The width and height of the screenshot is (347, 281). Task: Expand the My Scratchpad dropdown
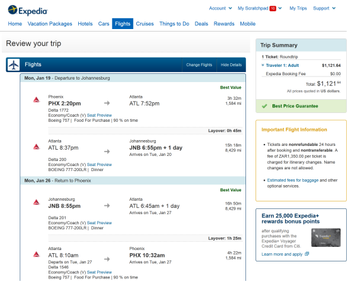click(x=260, y=8)
